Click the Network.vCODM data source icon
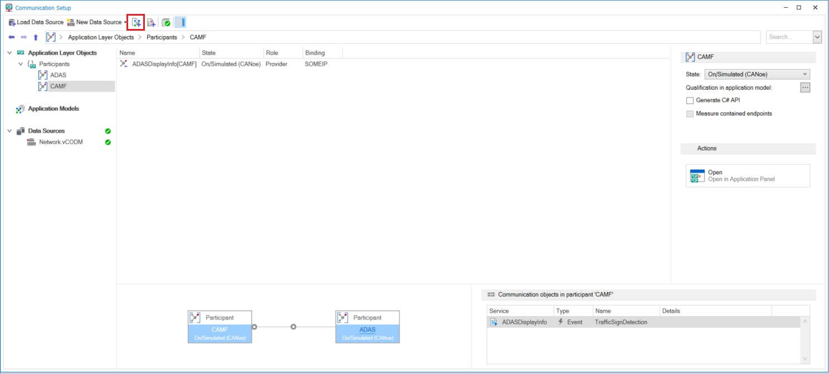 coord(32,142)
